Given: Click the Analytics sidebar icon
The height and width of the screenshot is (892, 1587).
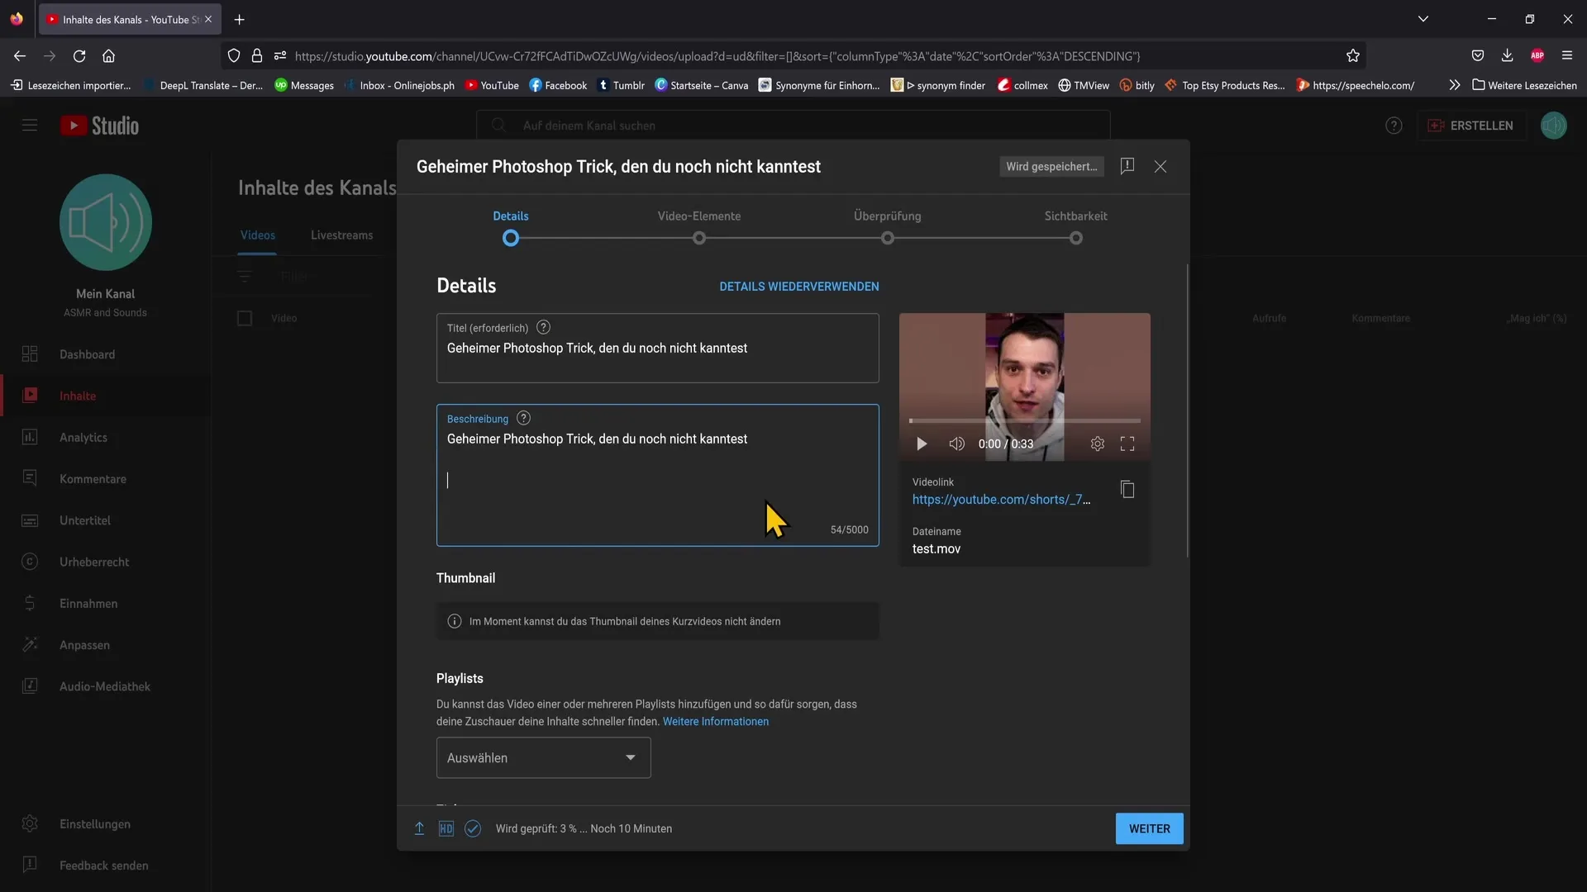Looking at the screenshot, I should coord(30,437).
